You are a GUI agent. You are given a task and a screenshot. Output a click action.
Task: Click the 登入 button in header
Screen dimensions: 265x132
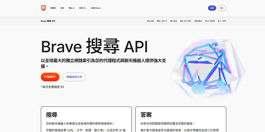pos(222,8)
